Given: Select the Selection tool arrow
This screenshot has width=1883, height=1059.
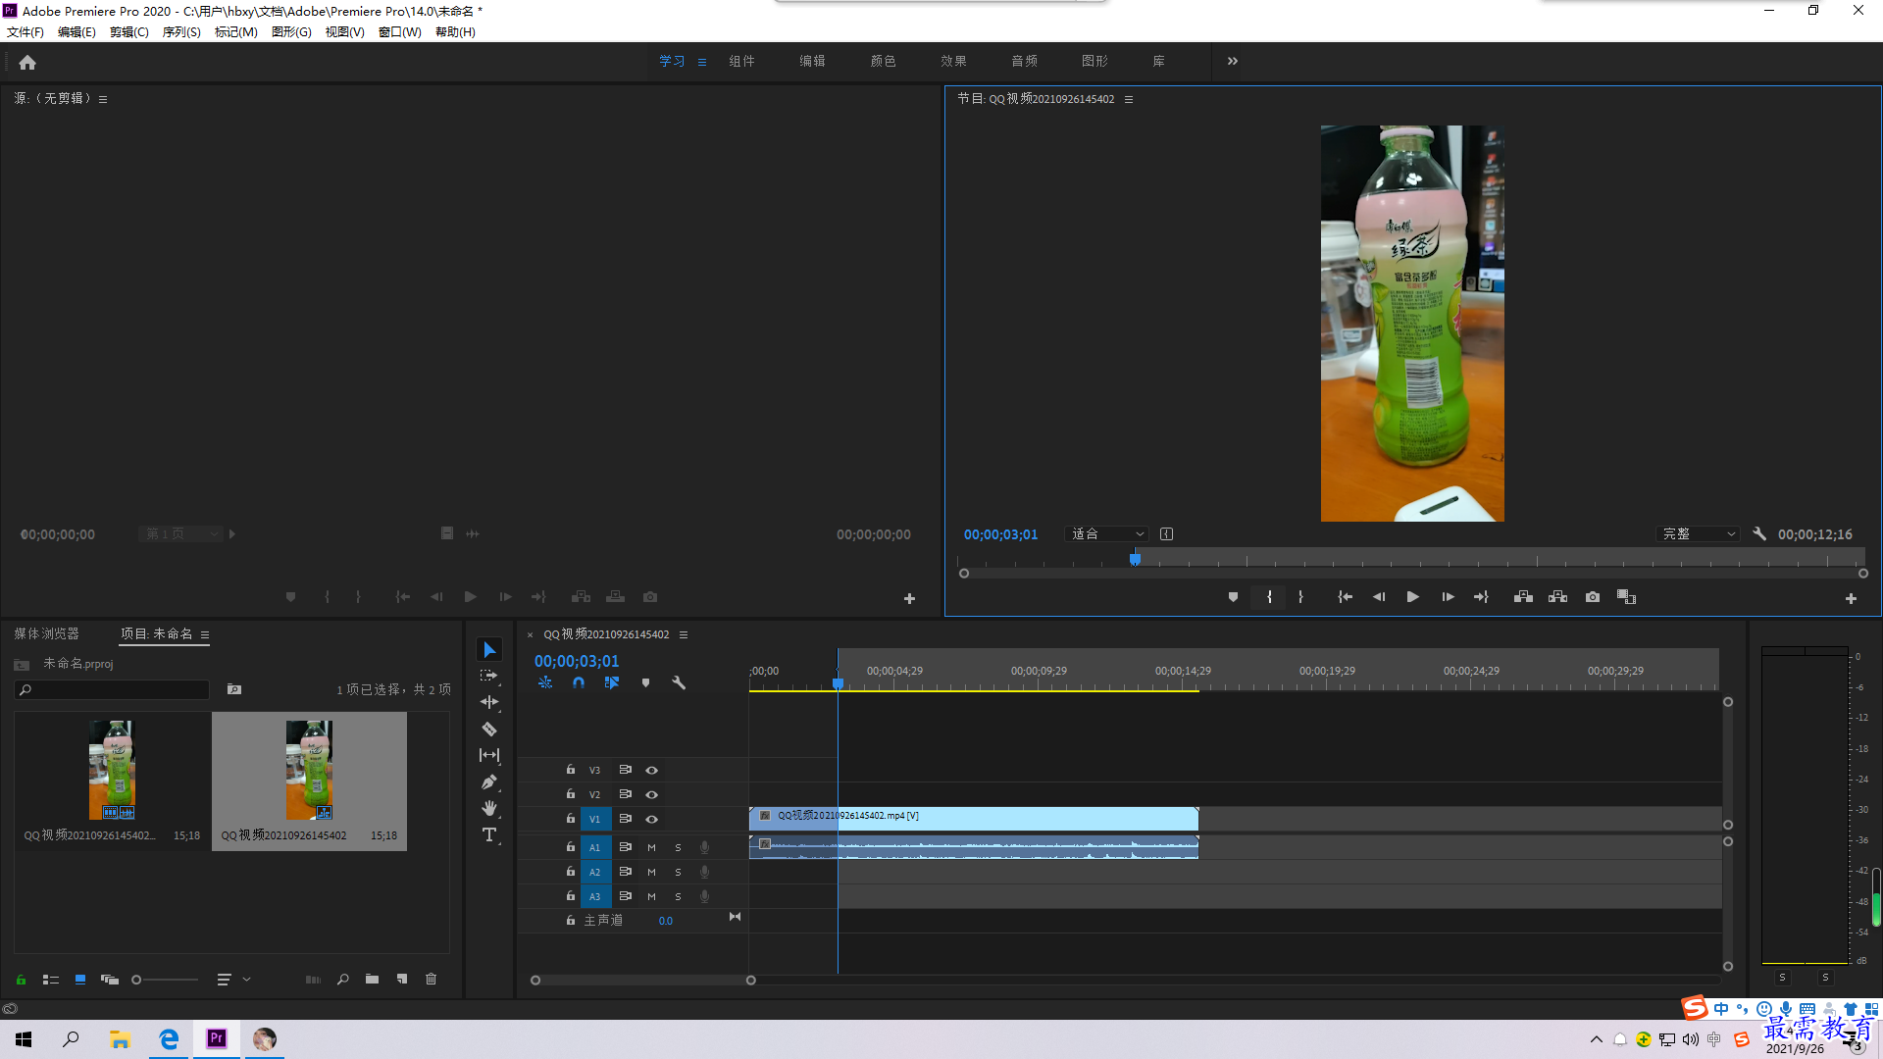Looking at the screenshot, I should click(x=489, y=650).
